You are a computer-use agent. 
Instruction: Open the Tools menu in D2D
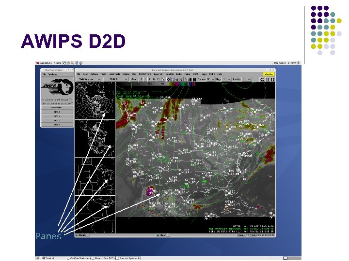103,74
